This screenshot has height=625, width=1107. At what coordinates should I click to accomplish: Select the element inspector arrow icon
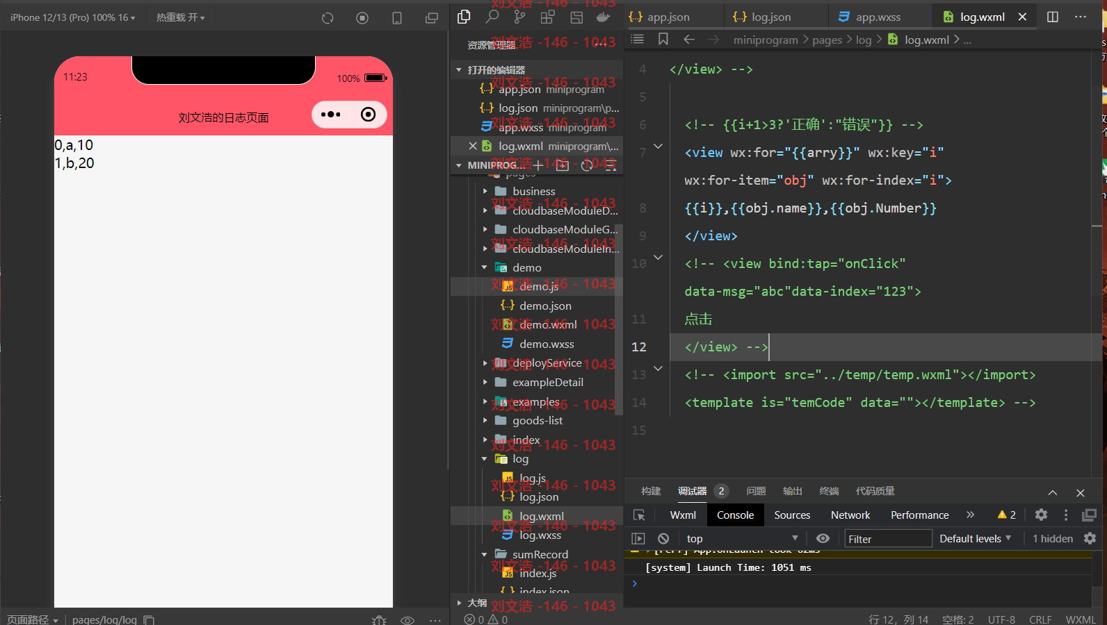[639, 515]
